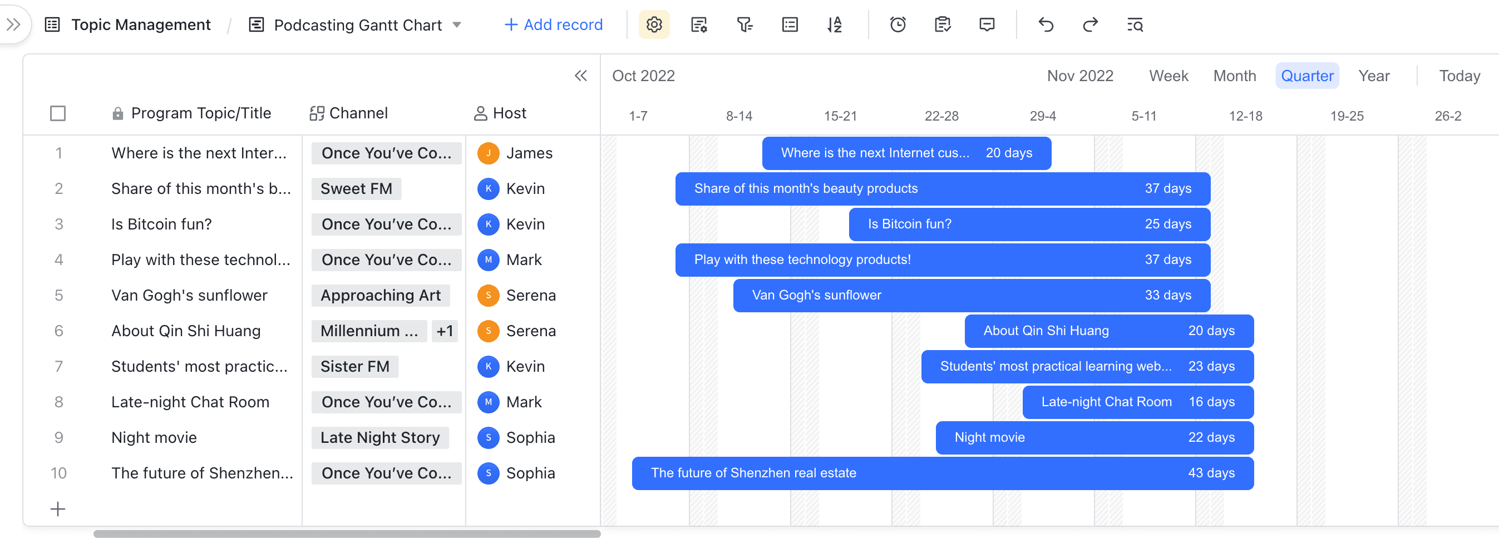Image resolution: width=1499 pixels, height=539 pixels.
Task: Open the find/search records icon
Action: (x=1135, y=24)
